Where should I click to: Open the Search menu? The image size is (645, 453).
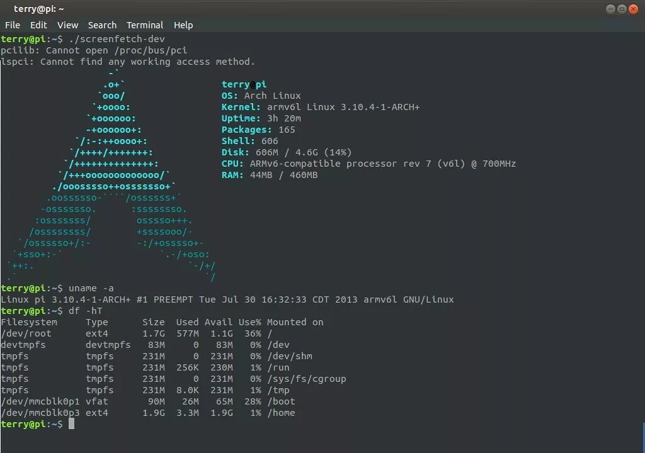pyautogui.click(x=102, y=25)
